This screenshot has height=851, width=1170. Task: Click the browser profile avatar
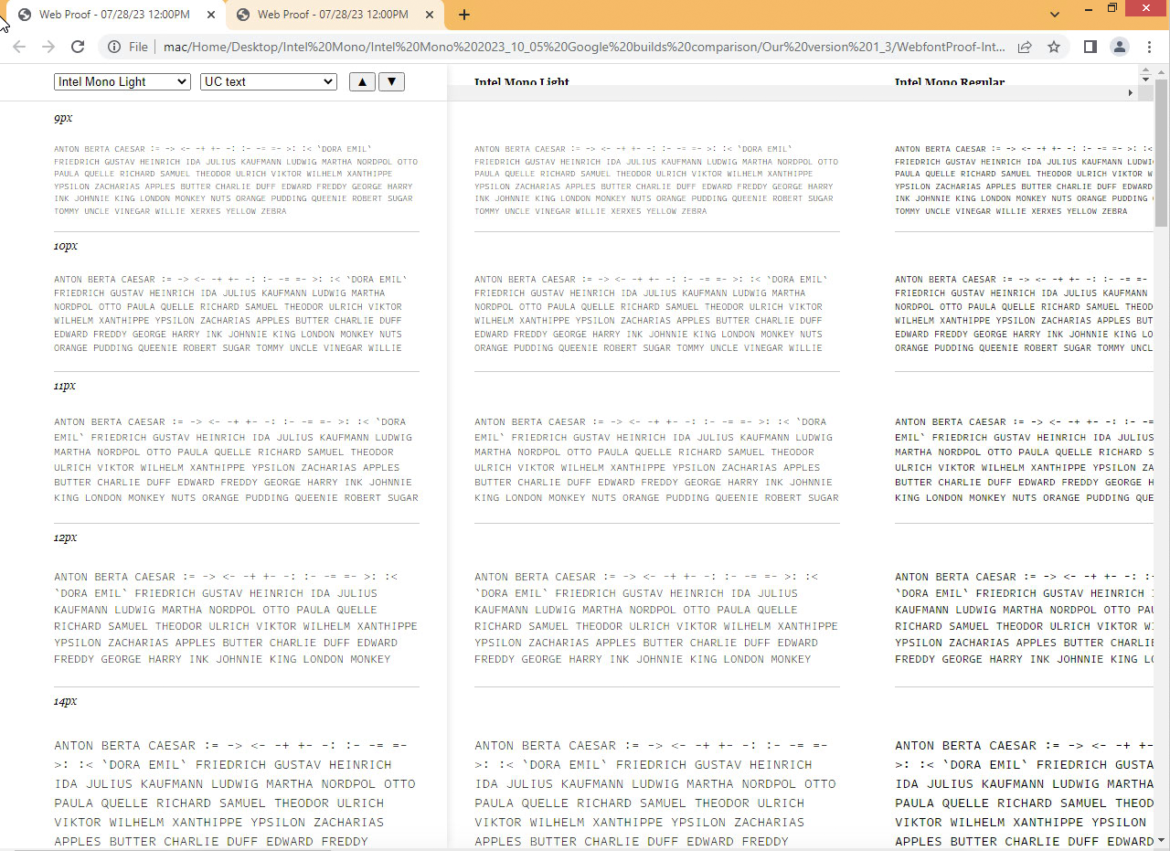click(x=1120, y=46)
